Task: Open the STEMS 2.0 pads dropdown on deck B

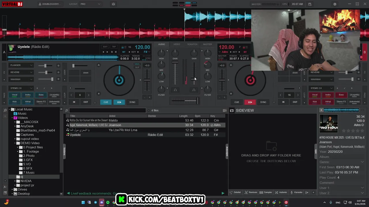Action: pyautogui.click(x=321, y=88)
